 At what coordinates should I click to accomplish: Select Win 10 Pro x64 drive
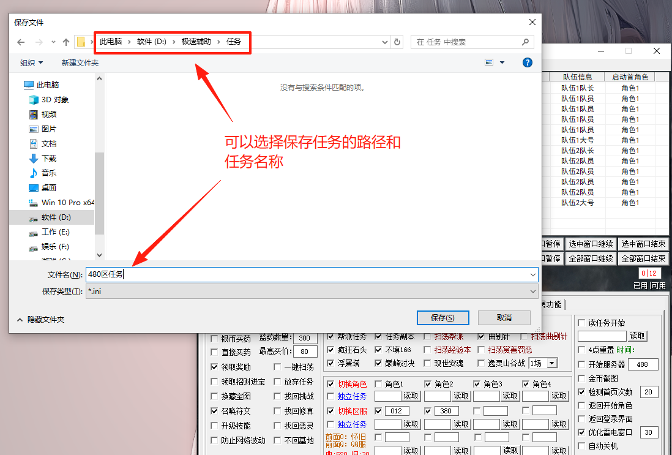click(x=68, y=203)
